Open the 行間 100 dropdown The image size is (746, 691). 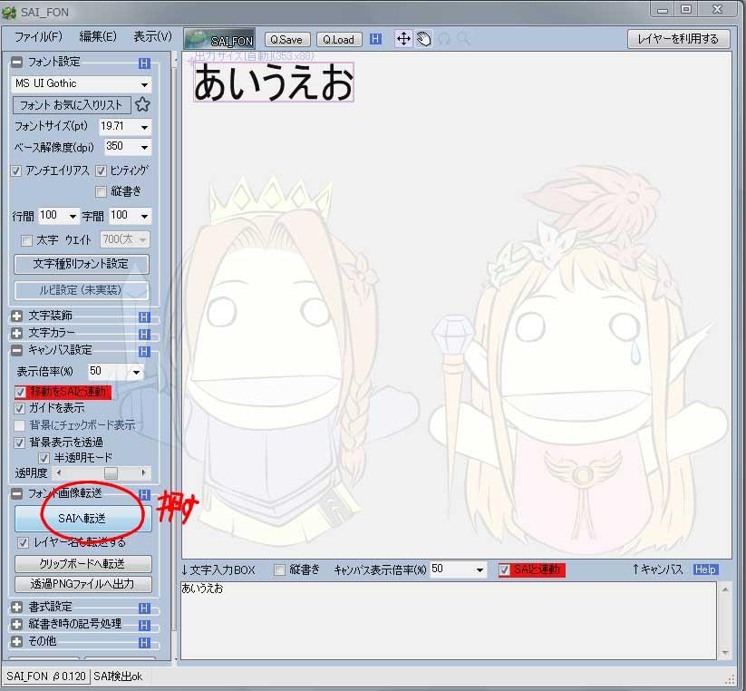coord(73,217)
